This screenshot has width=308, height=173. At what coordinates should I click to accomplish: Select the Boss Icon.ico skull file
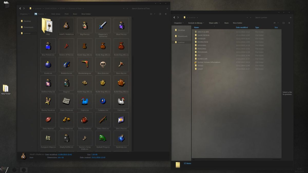click(x=103, y=66)
